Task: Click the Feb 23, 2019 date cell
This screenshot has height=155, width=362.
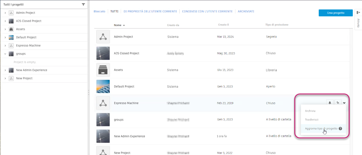Action: click(225, 103)
